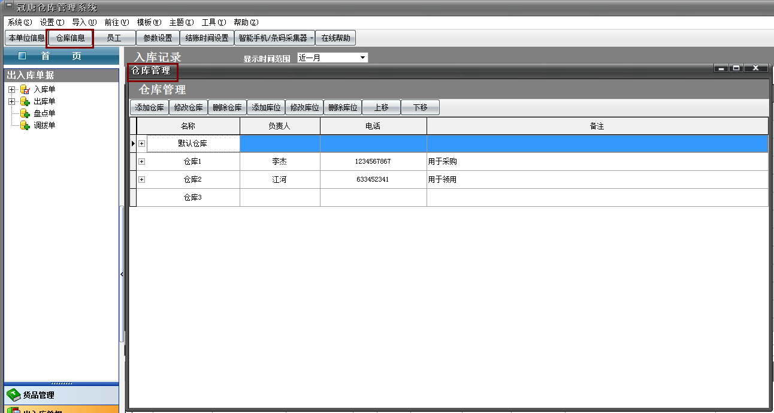Click the 首页 tab header
This screenshot has width=774, height=413.
point(61,56)
